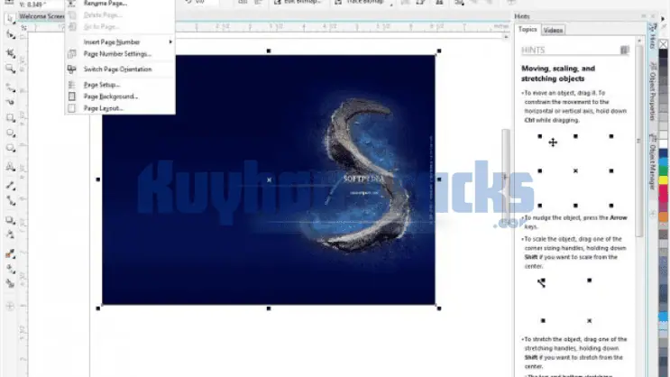Select the Text tool
670x377 pixels.
pos(10,167)
